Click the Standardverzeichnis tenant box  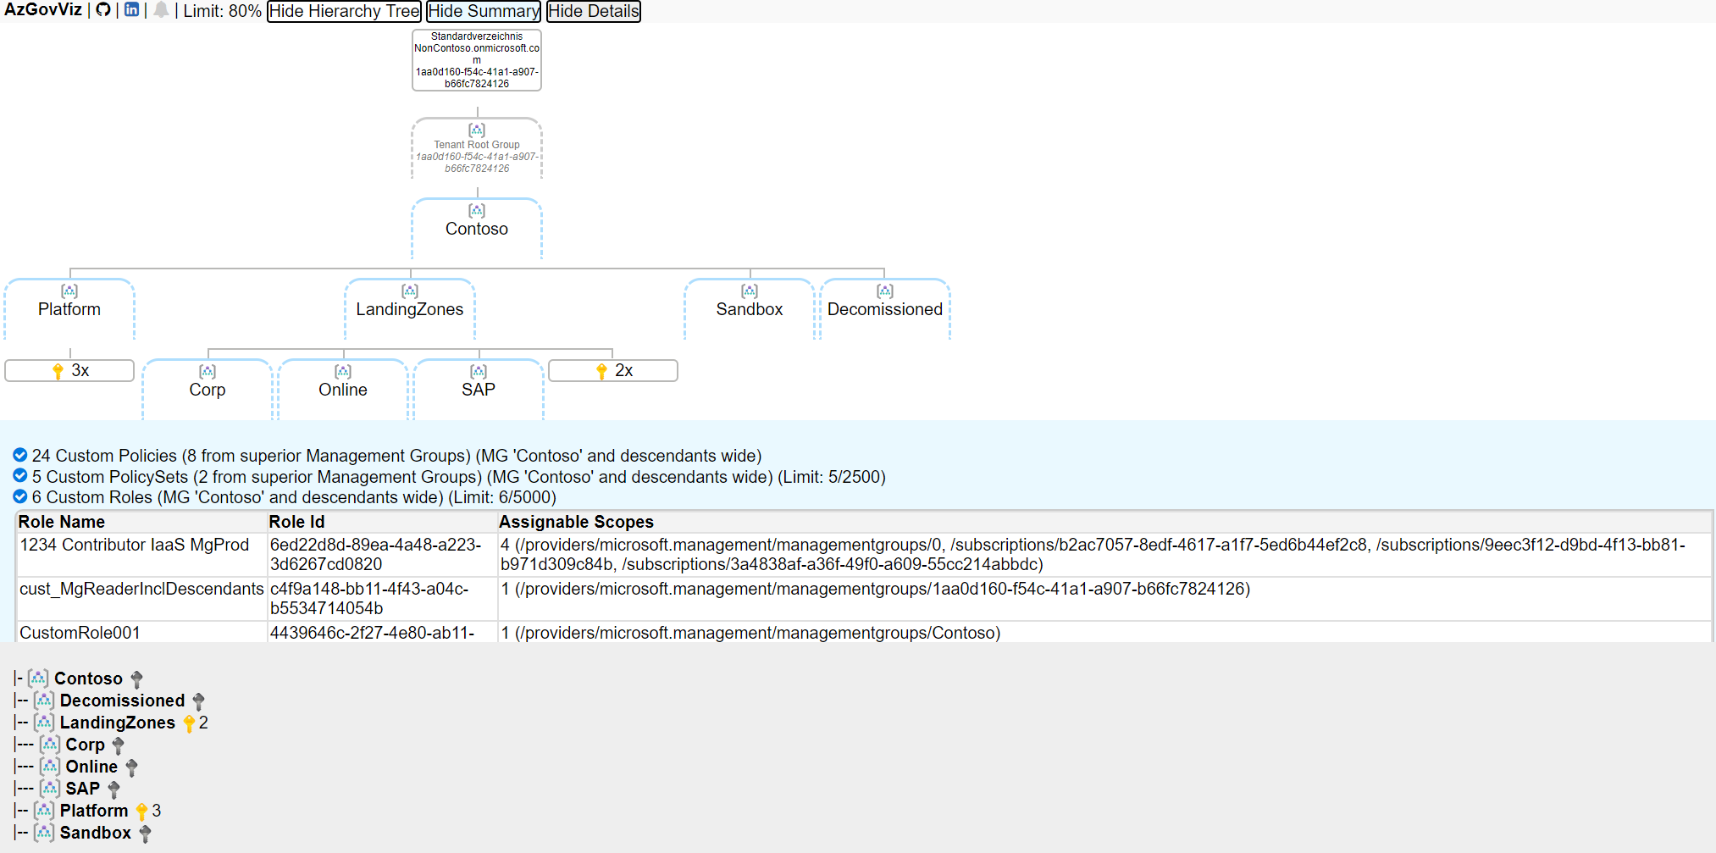[x=477, y=60]
